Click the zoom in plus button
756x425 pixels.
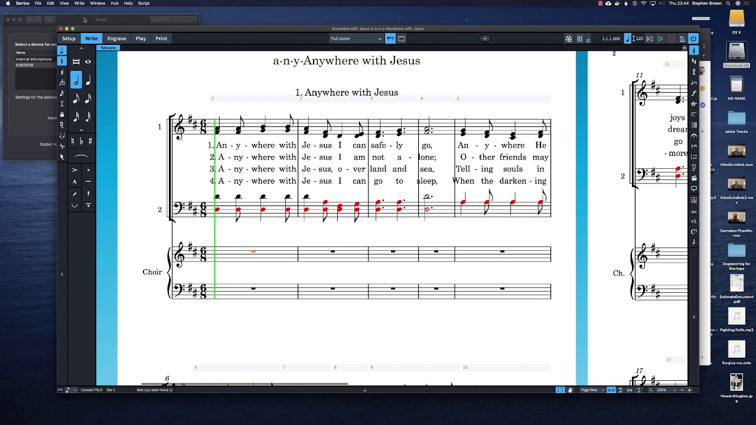pyautogui.click(x=689, y=390)
